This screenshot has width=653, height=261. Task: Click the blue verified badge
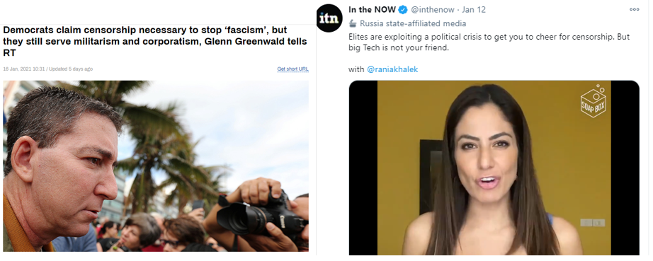[403, 10]
